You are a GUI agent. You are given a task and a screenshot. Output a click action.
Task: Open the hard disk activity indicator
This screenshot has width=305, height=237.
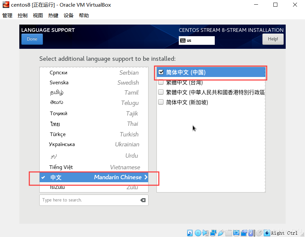click(189, 233)
